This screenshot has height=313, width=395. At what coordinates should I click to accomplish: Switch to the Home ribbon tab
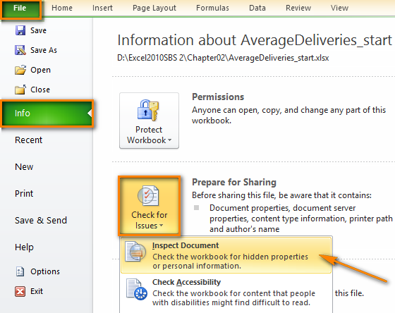(x=62, y=8)
